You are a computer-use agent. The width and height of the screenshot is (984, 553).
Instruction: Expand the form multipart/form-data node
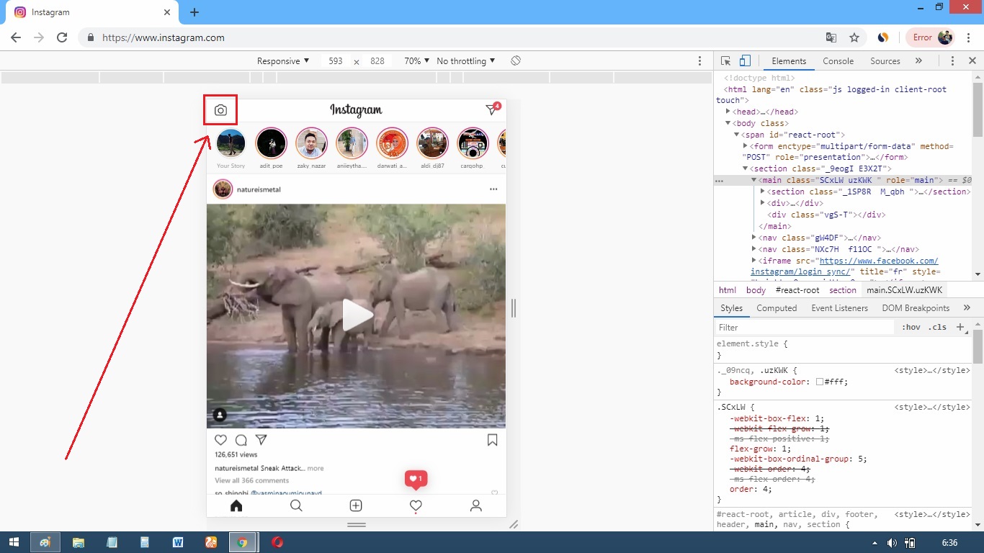[746, 146]
